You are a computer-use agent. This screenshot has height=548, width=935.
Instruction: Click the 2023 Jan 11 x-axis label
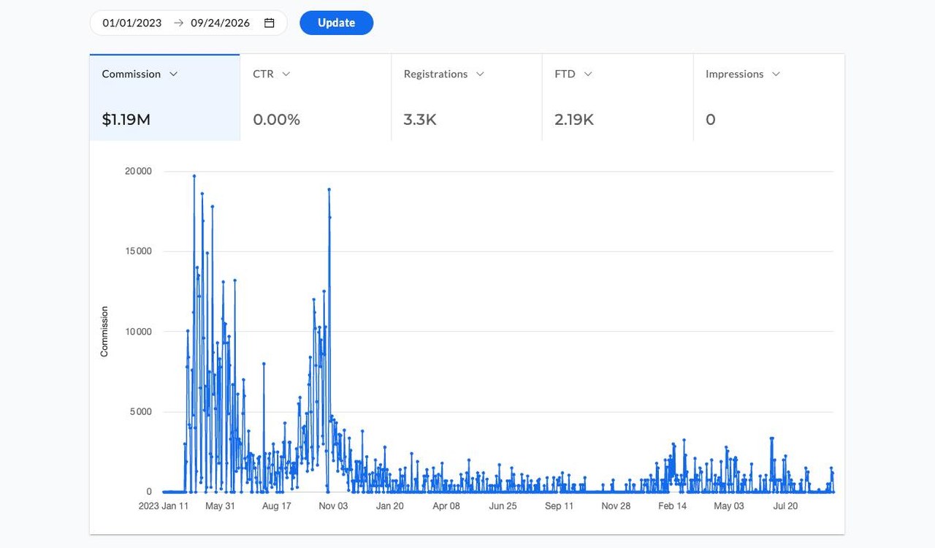[x=164, y=506]
